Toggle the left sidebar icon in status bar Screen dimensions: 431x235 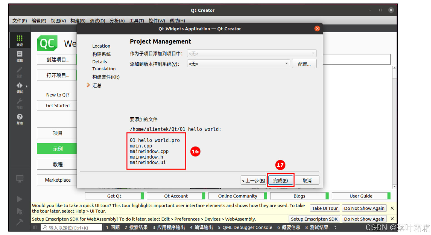pyautogui.click(x=35, y=227)
